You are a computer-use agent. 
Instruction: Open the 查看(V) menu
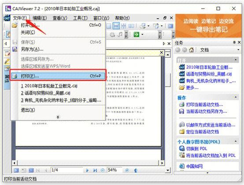point(60,18)
